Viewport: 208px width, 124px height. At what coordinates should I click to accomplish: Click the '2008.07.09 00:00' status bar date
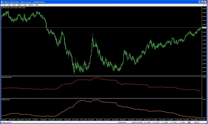click(x=137, y=122)
